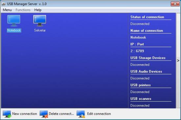Click the Name of connection heading
Image resolution: width=181 pixels, height=120 pixels.
point(146,31)
